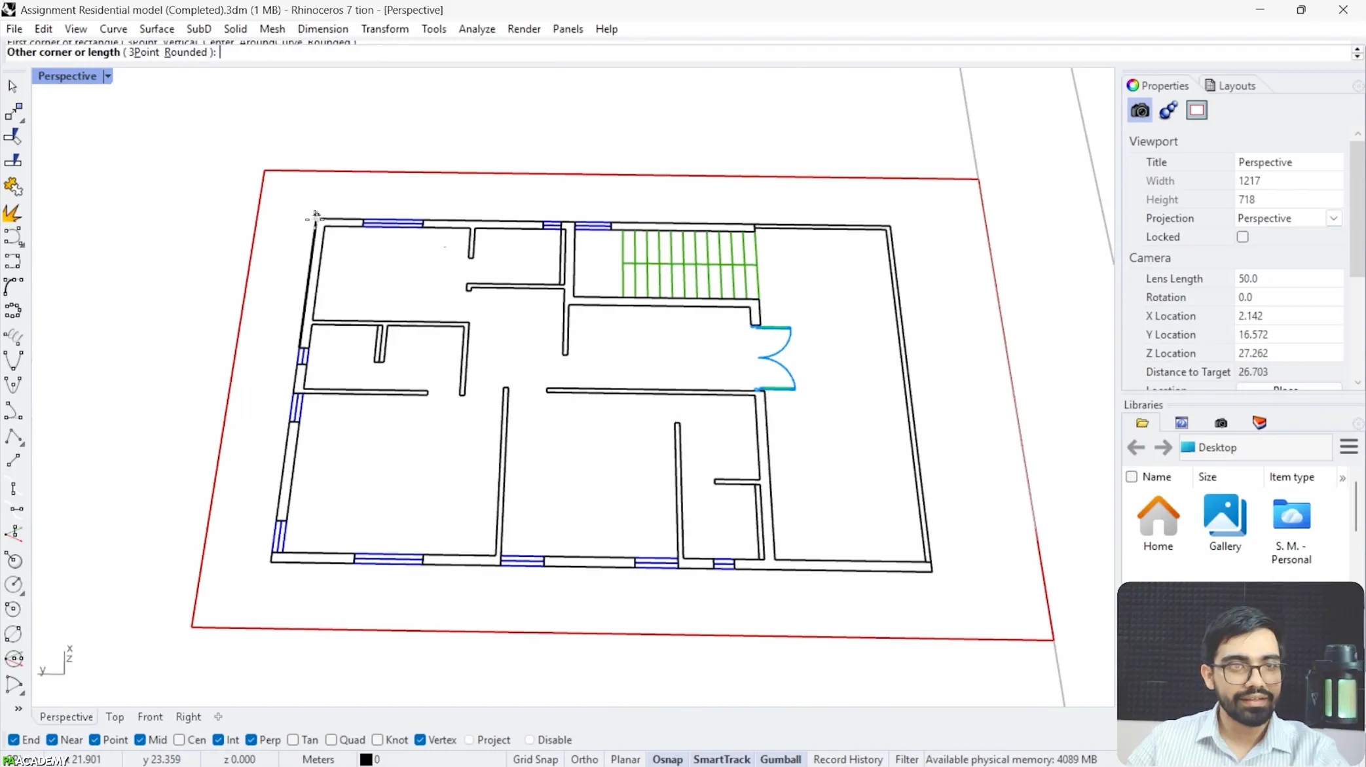Click the camera icon in Libraries panel
Viewport: 1366px width, 767px height.
[1221, 423]
